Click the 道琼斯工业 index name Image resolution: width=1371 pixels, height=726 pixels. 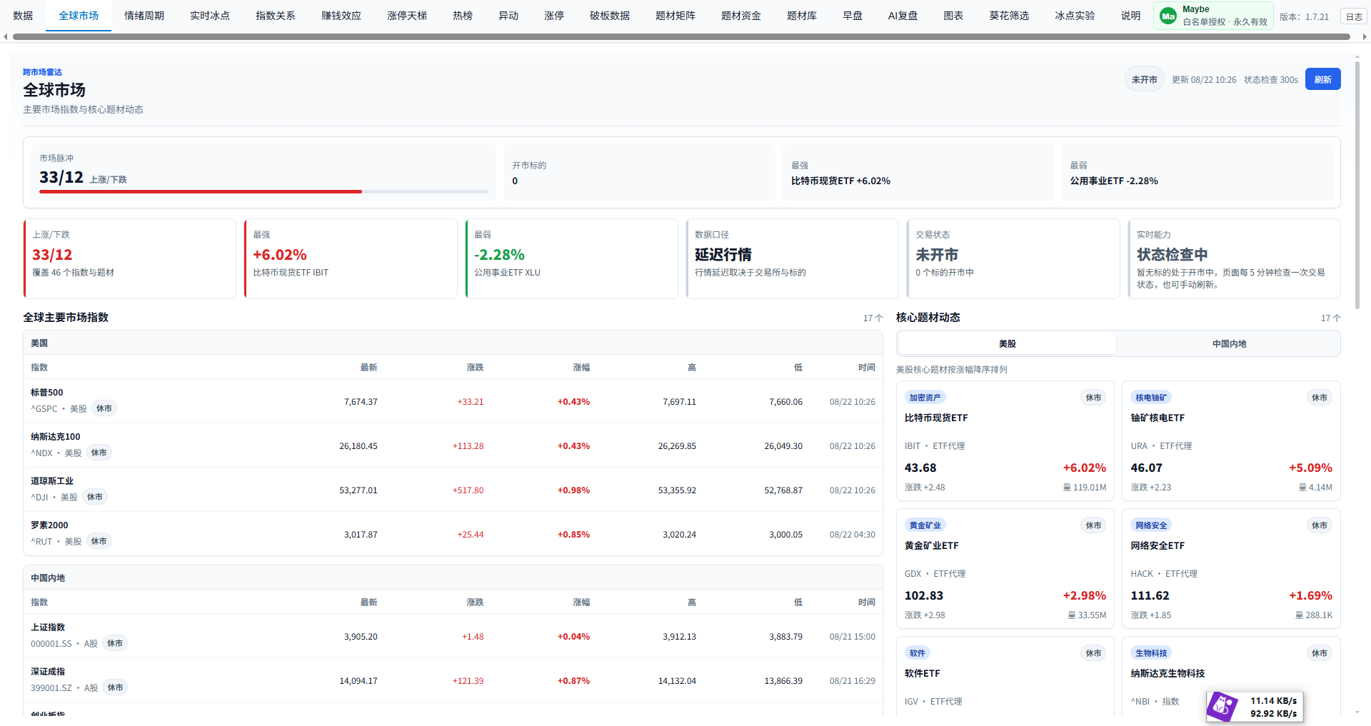(x=51, y=480)
